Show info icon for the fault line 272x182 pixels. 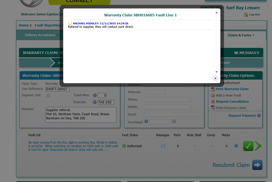pos(236,146)
